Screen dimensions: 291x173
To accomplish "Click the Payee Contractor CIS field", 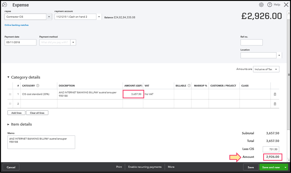I will (25, 17).
